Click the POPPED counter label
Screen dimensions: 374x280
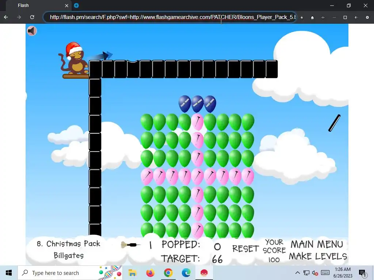[181, 245]
